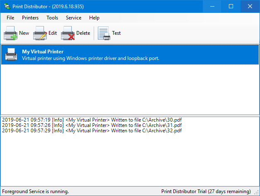Image resolution: width=260 pixels, height=196 pixels.
Task: Open the Printers menu
Action: coord(30,18)
